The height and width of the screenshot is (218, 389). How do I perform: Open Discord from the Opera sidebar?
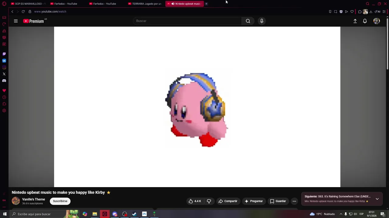click(x=4, y=81)
